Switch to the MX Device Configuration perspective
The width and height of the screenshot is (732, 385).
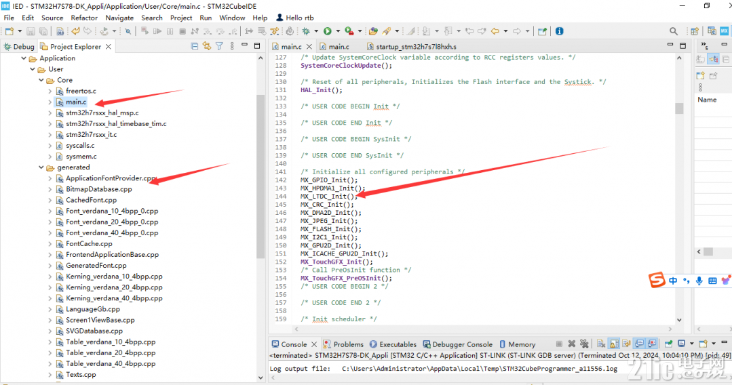pyautogui.click(x=724, y=31)
